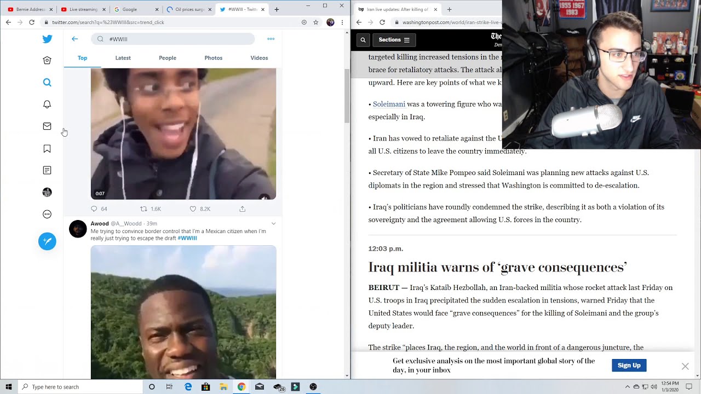Open Twitter Lists from sidebar
This screenshot has height=394, width=701.
[47, 170]
